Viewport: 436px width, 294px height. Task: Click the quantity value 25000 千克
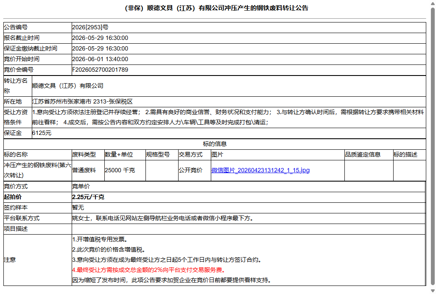tap(120, 170)
